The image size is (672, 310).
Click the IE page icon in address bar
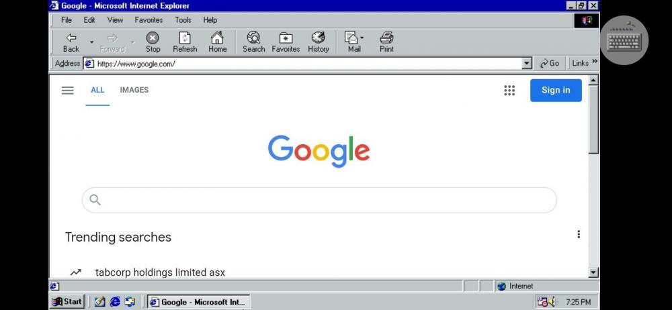point(89,63)
